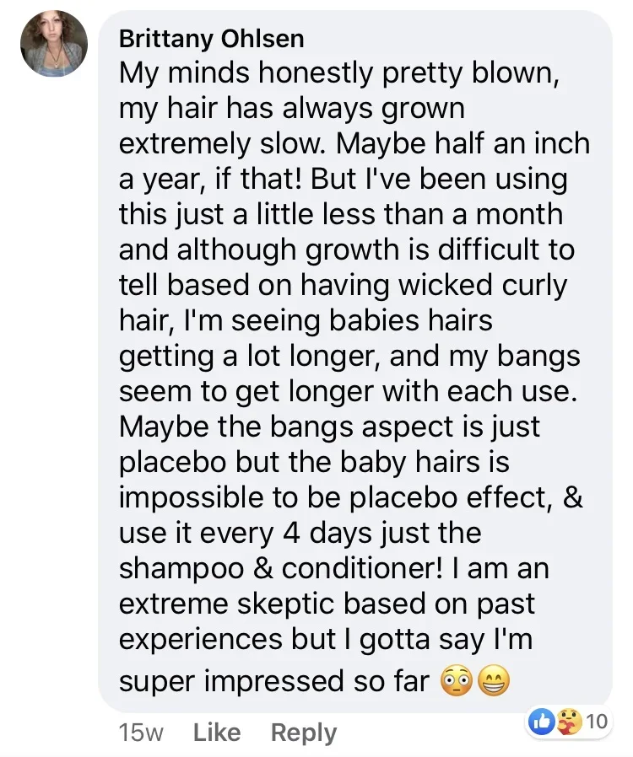Click the care hug reaction icon
633x757 pixels.
[568, 722]
